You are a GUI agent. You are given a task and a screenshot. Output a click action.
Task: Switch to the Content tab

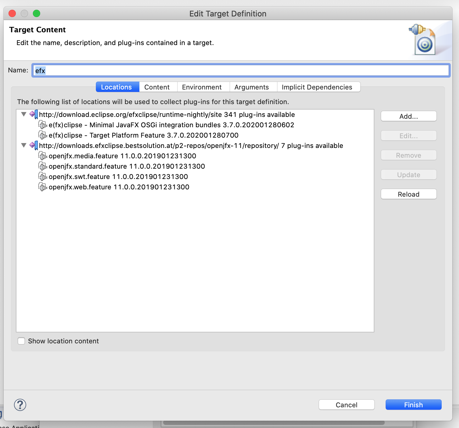(x=157, y=87)
